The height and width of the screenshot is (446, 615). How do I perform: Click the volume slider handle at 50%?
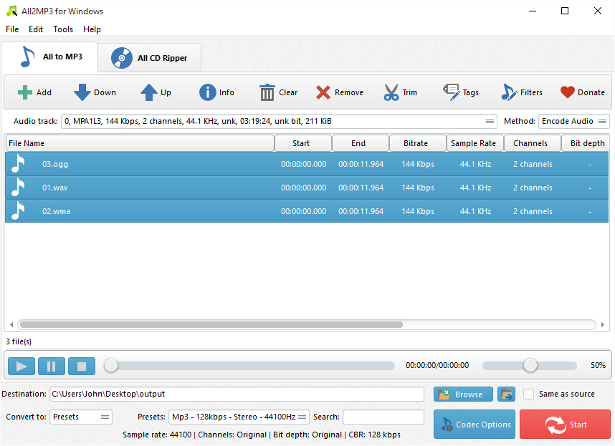pos(530,365)
